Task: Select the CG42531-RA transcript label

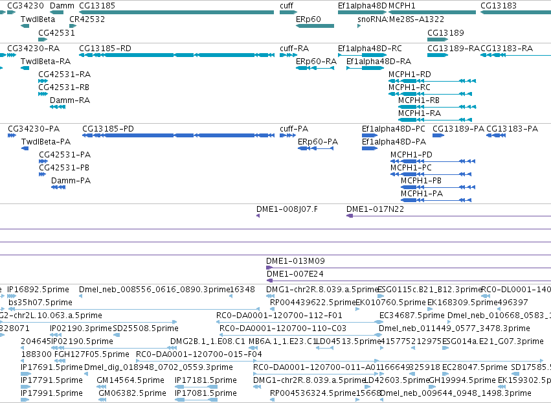Action: point(65,75)
